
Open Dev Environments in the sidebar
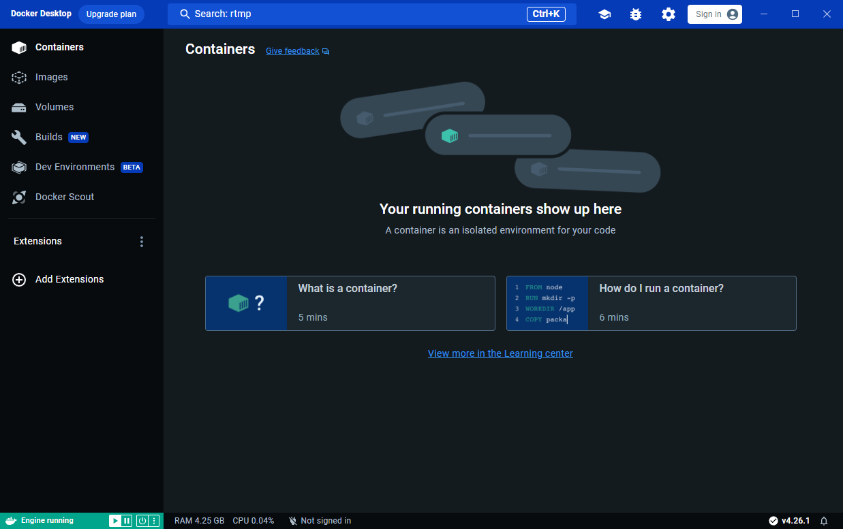[75, 167]
